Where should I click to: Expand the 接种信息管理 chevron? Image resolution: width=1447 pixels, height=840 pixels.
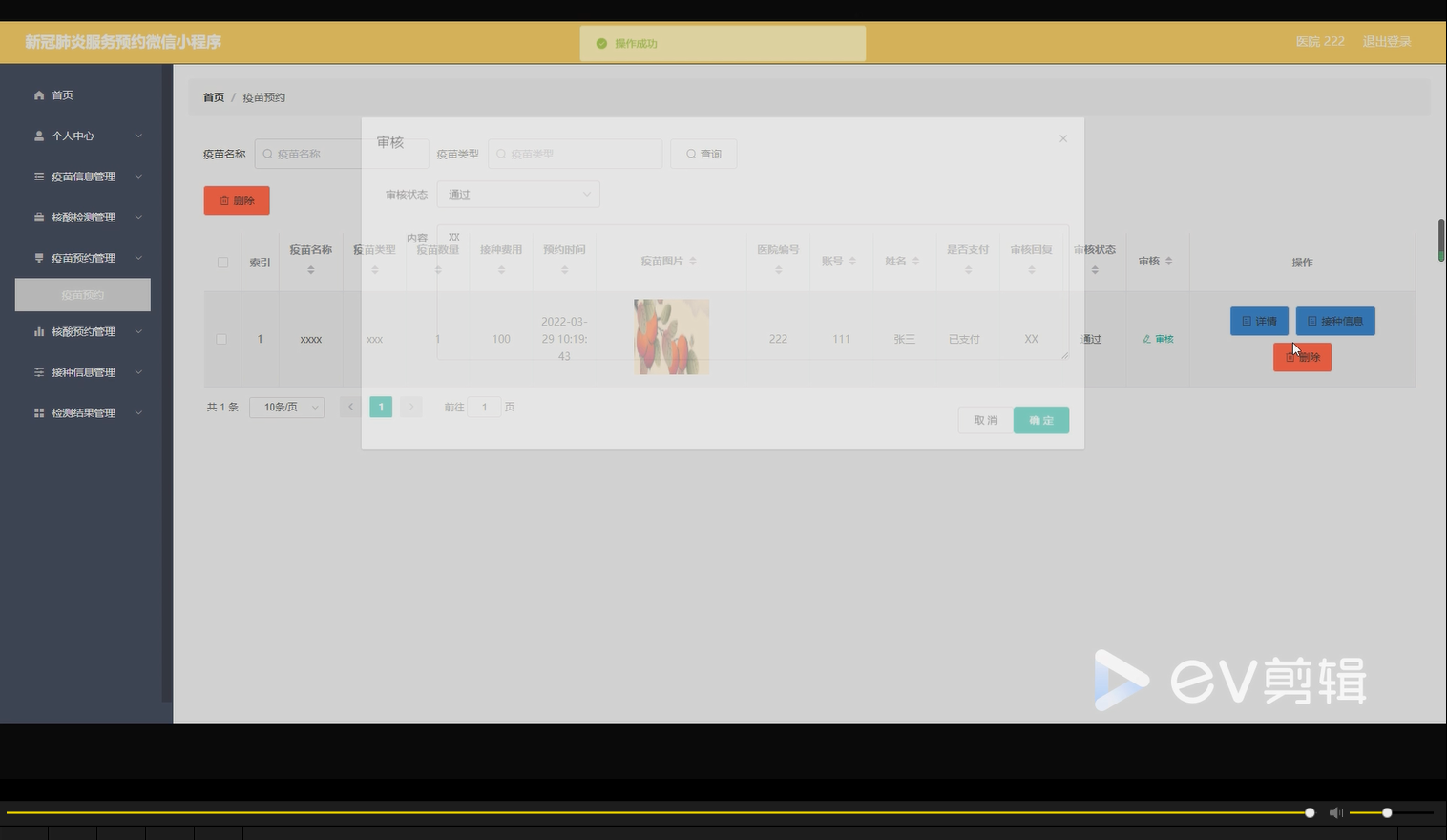click(x=138, y=372)
